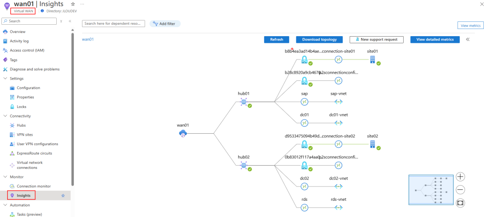Collapse the Connectivity section
This screenshot has height=217, width=488.
point(5,116)
